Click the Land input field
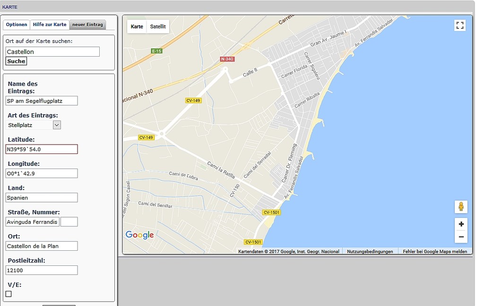Viewport: 484px width, 306px height. point(42,198)
